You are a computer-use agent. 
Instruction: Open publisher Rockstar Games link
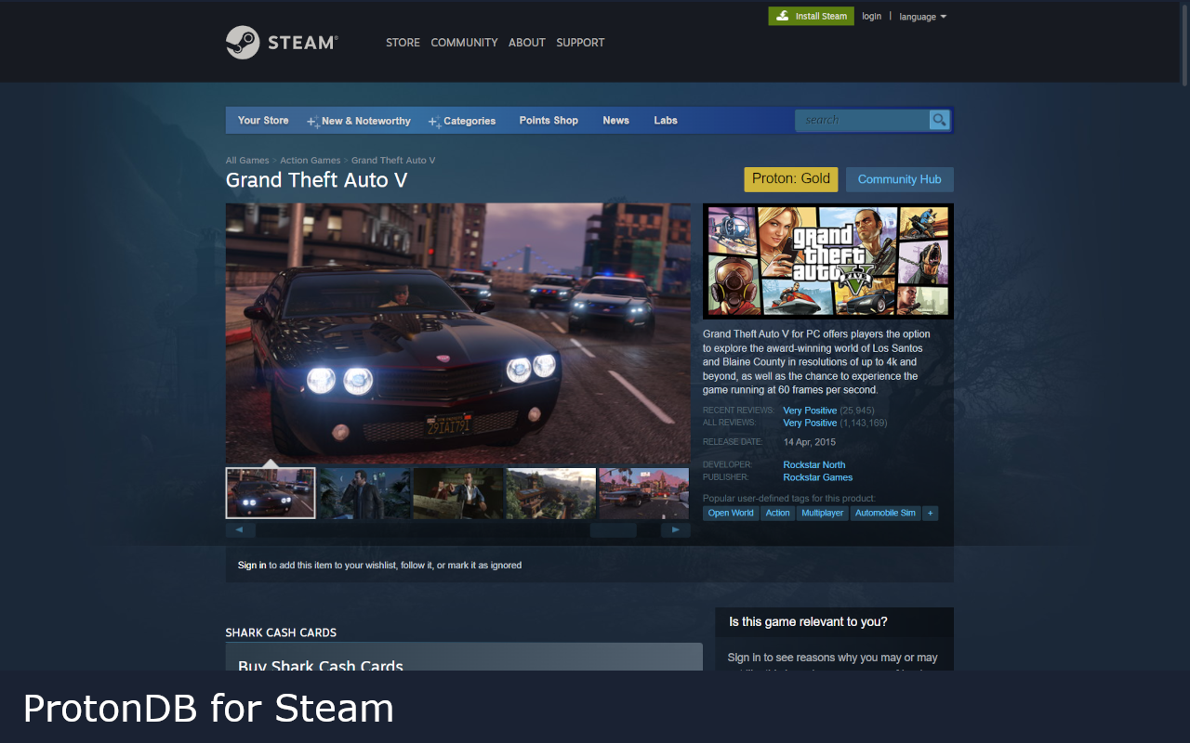tap(818, 477)
